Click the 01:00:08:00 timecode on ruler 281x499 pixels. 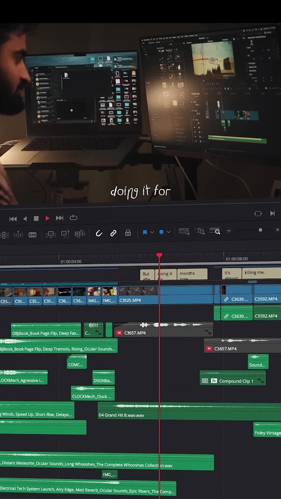(x=237, y=259)
